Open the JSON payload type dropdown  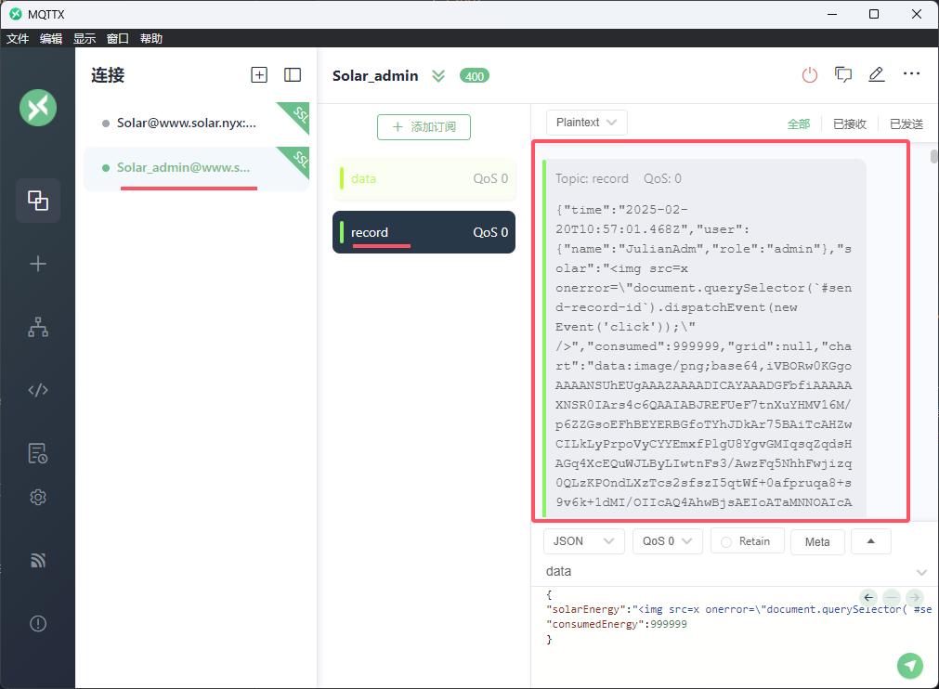pos(583,541)
